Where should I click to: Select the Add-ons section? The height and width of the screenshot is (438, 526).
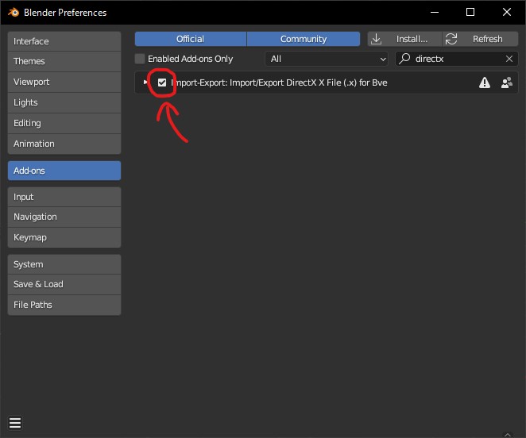click(64, 171)
